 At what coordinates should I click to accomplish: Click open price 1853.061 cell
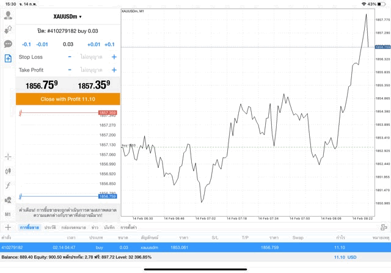coord(179,247)
